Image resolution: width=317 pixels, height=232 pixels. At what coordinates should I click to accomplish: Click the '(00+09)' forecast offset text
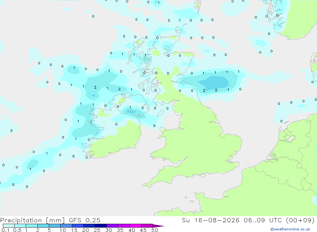pyautogui.click(x=301, y=220)
